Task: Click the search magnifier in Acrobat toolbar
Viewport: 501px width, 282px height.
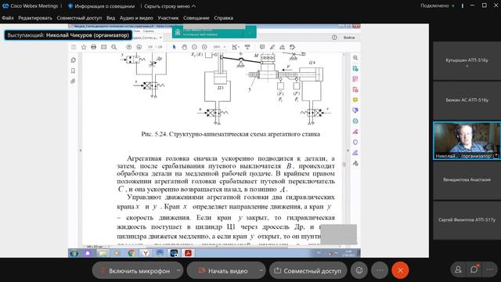Action: click(x=114, y=47)
